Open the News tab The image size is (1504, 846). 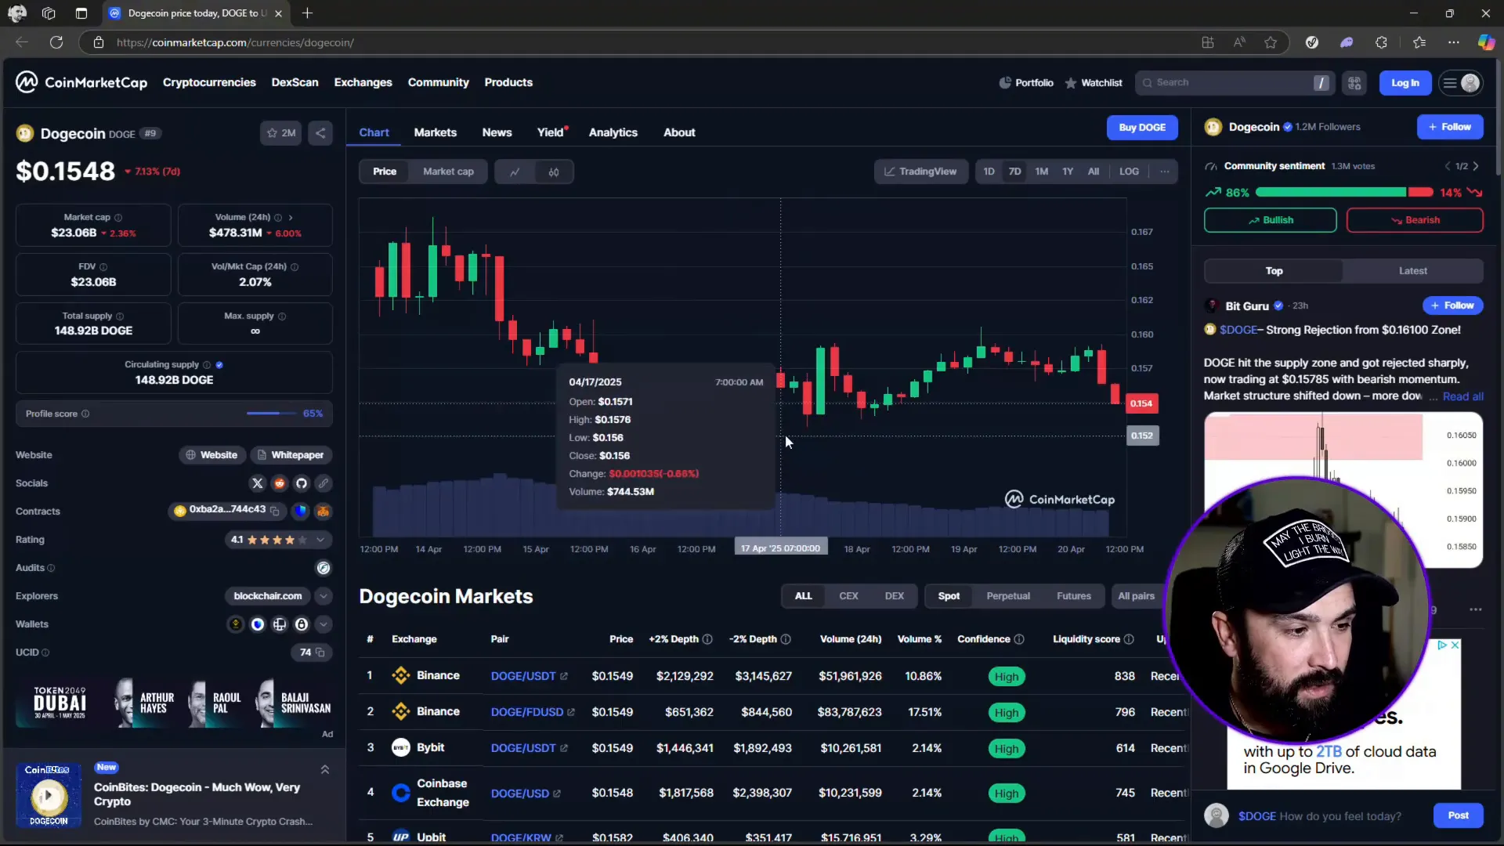[x=497, y=132]
